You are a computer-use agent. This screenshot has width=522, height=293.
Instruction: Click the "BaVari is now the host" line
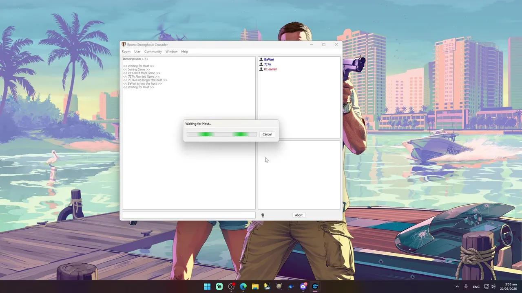click(x=142, y=83)
